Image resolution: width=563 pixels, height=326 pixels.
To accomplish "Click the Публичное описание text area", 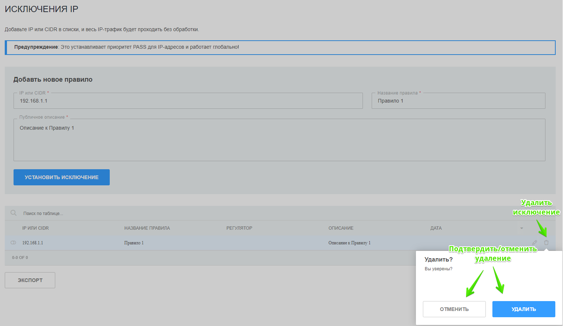I will pos(279,141).
